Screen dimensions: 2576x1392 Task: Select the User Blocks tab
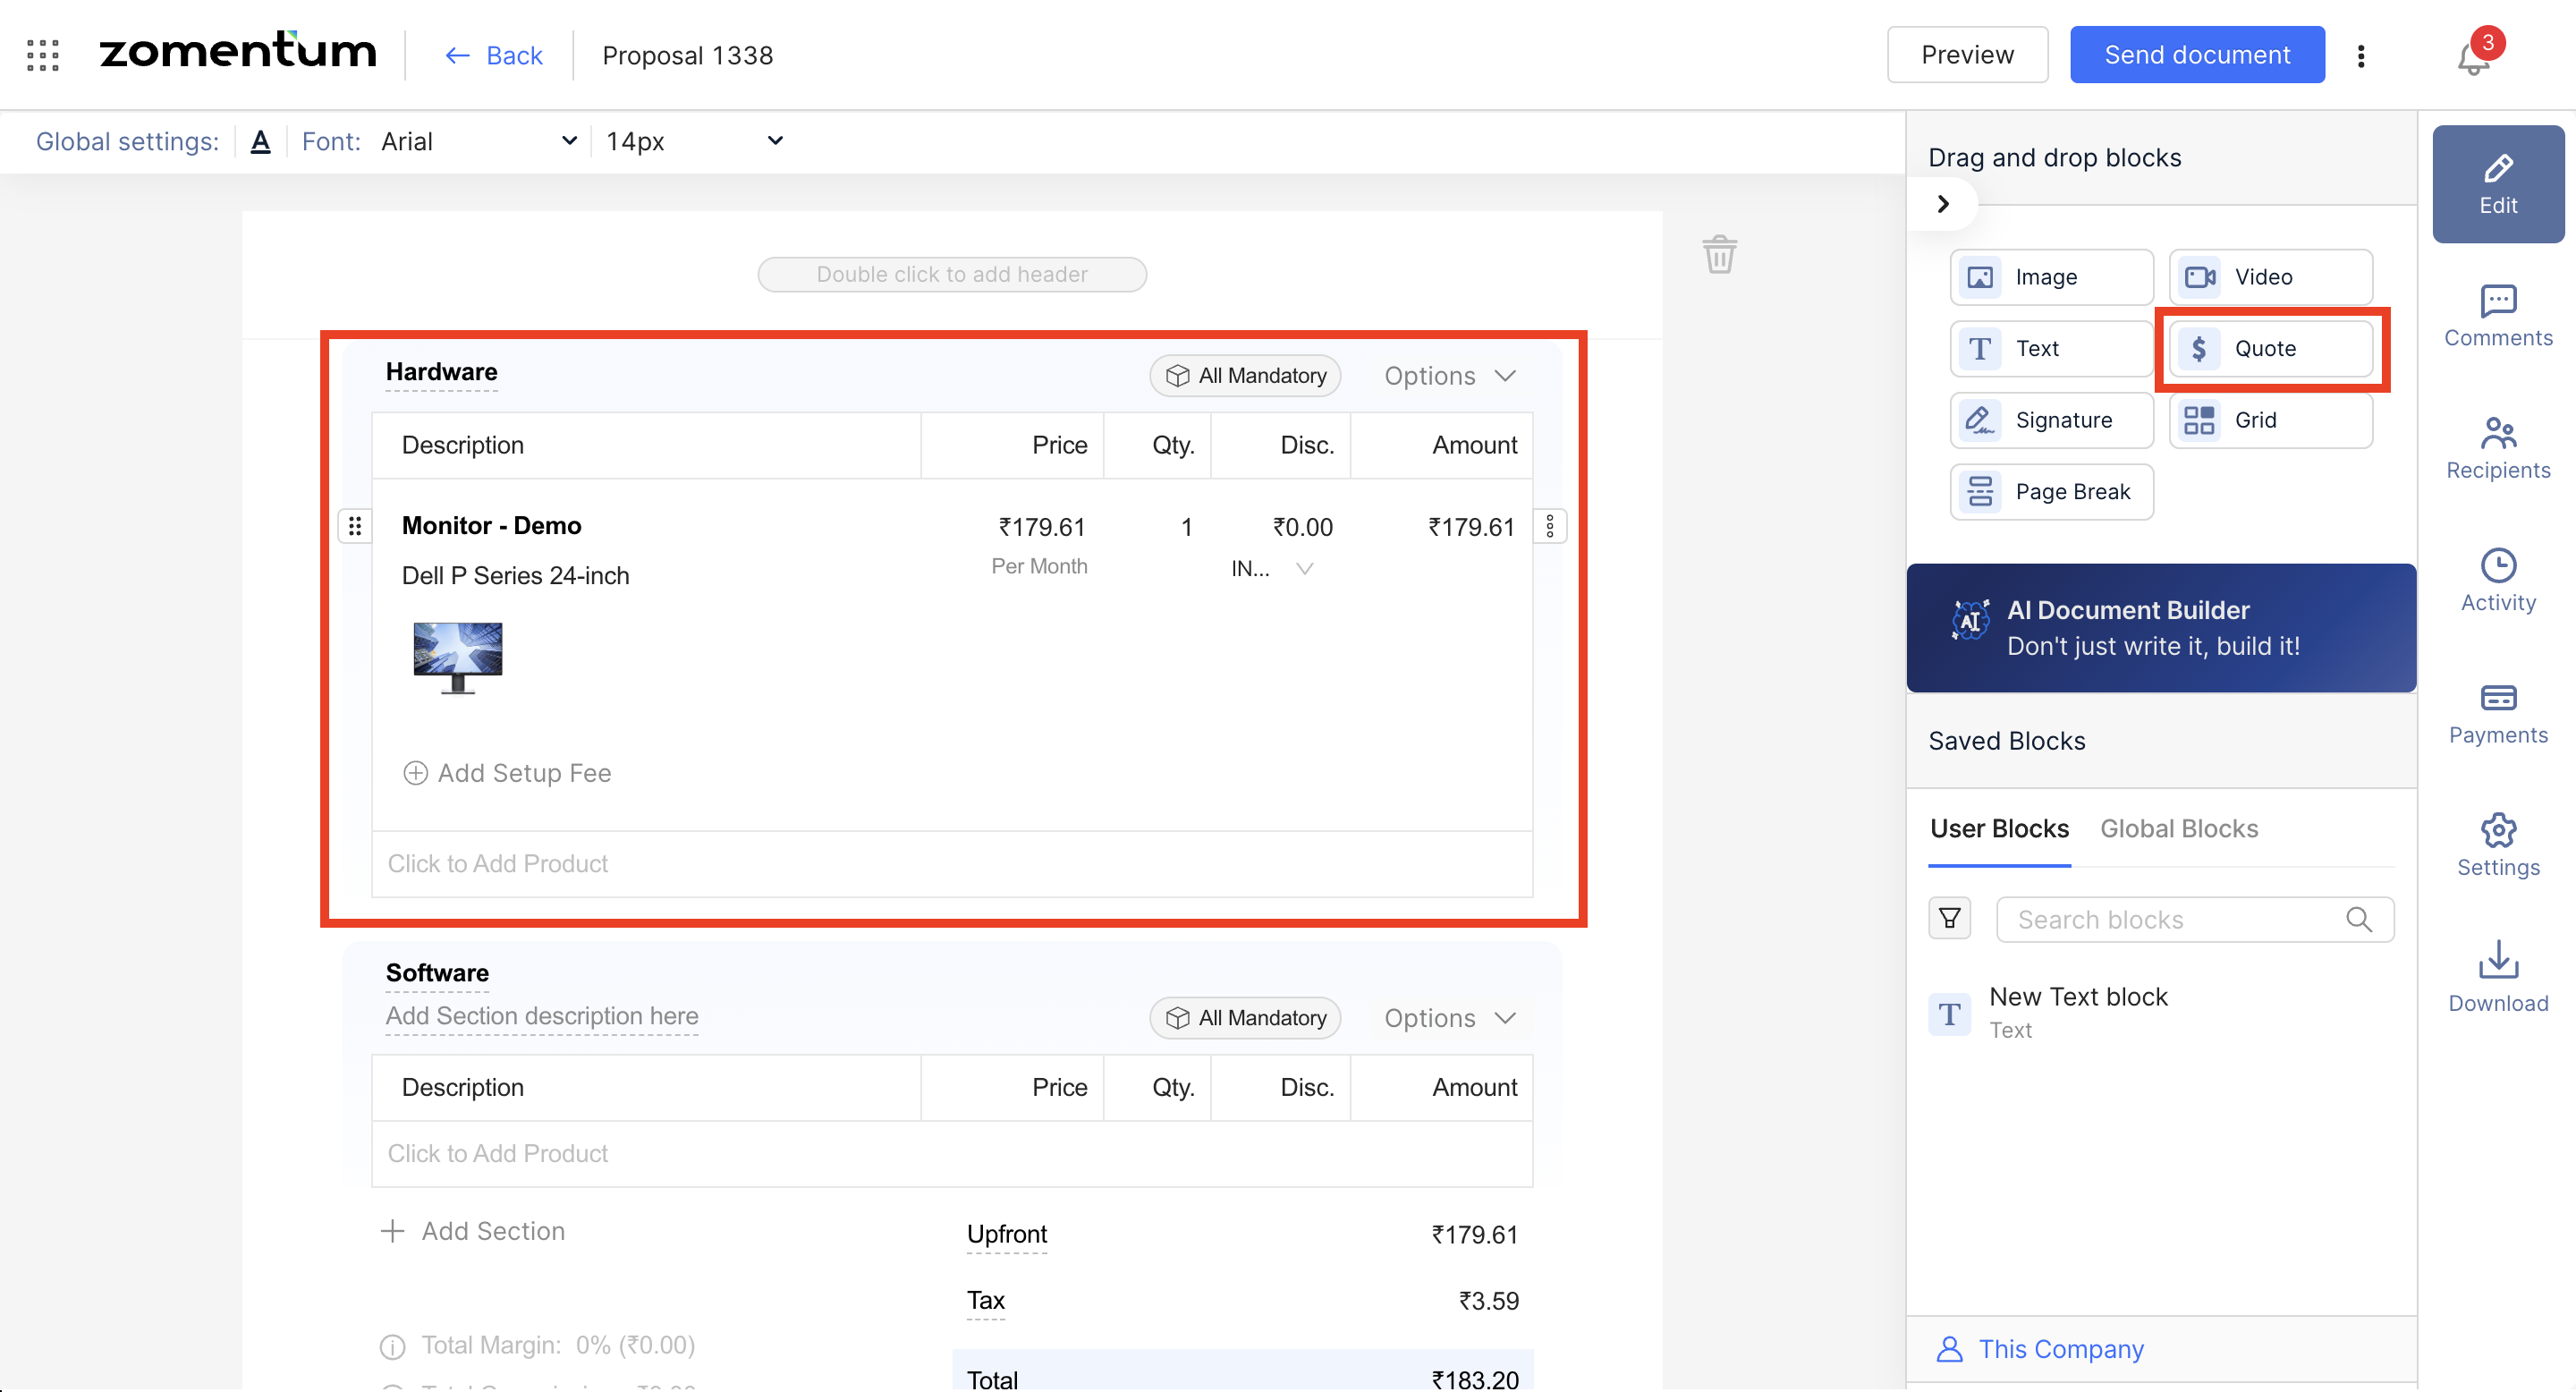[1998, 828]
